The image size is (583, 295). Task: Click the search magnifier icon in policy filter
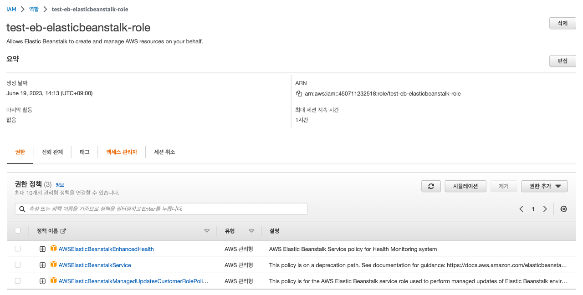coord(22,209)
